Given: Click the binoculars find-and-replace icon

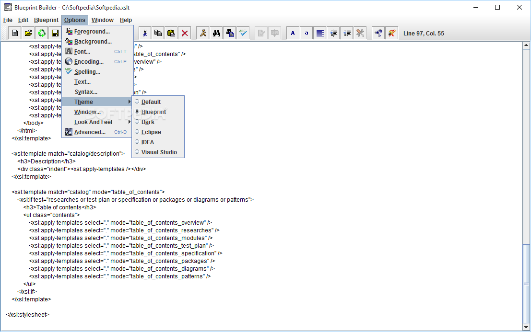Looking at the screenshot, I should click(x=230, y=33).
